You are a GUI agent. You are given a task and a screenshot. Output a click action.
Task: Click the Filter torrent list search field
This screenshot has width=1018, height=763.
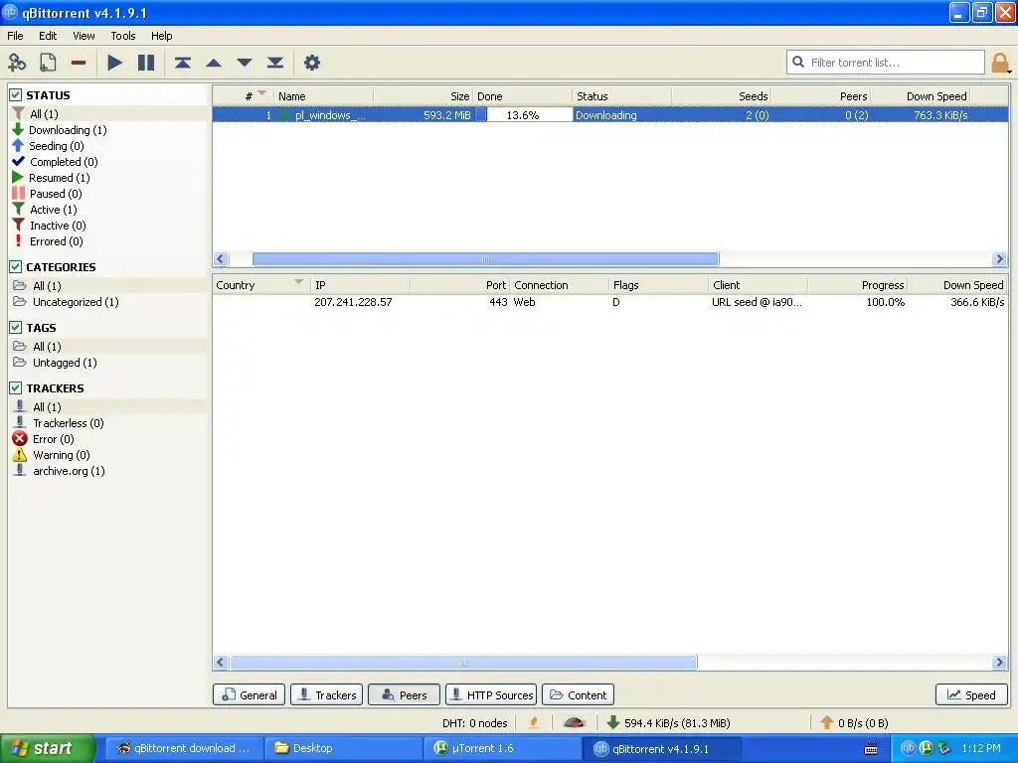(x=886, y=63)
